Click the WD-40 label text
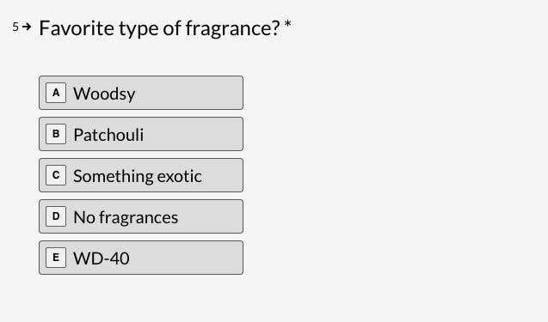548x322 pixels. (x=102, y=258)
